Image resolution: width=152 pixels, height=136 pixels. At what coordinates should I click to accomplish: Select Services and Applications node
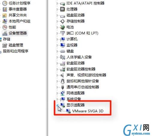point(16,51)
